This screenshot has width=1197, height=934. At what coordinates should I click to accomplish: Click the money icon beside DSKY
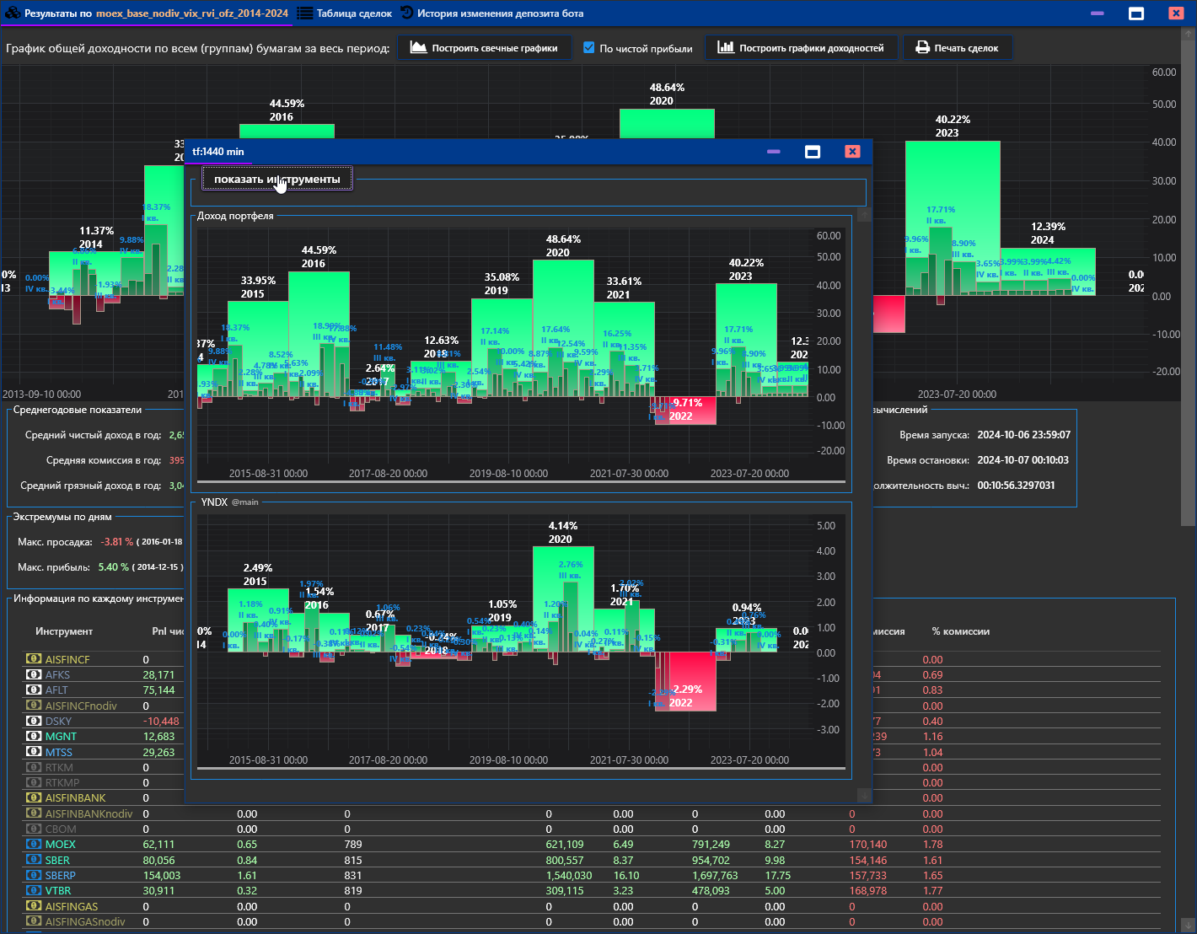pos(34,721)
